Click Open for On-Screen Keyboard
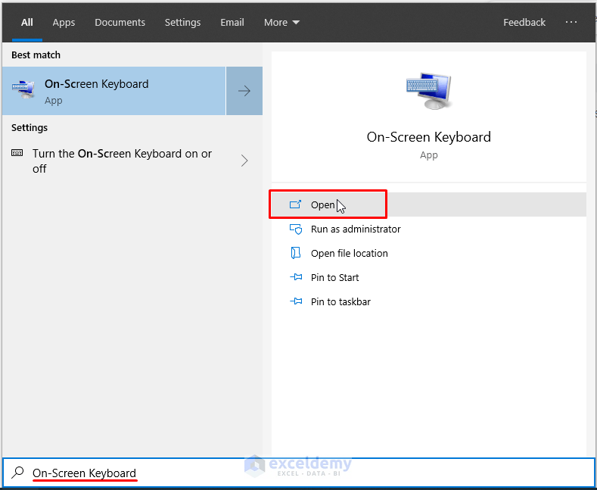 tap(429, 204)
